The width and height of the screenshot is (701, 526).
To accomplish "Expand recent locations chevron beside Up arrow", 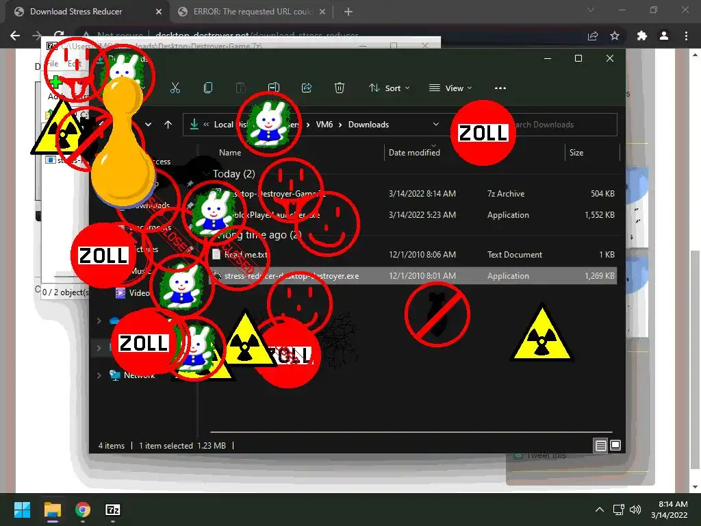I will coord(149,125).
